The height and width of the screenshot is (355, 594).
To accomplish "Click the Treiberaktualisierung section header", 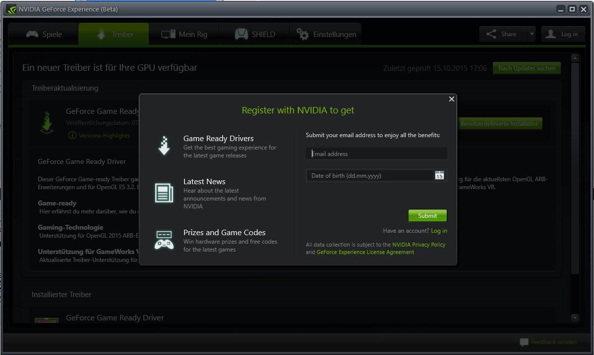I will [x=65, y=88].
